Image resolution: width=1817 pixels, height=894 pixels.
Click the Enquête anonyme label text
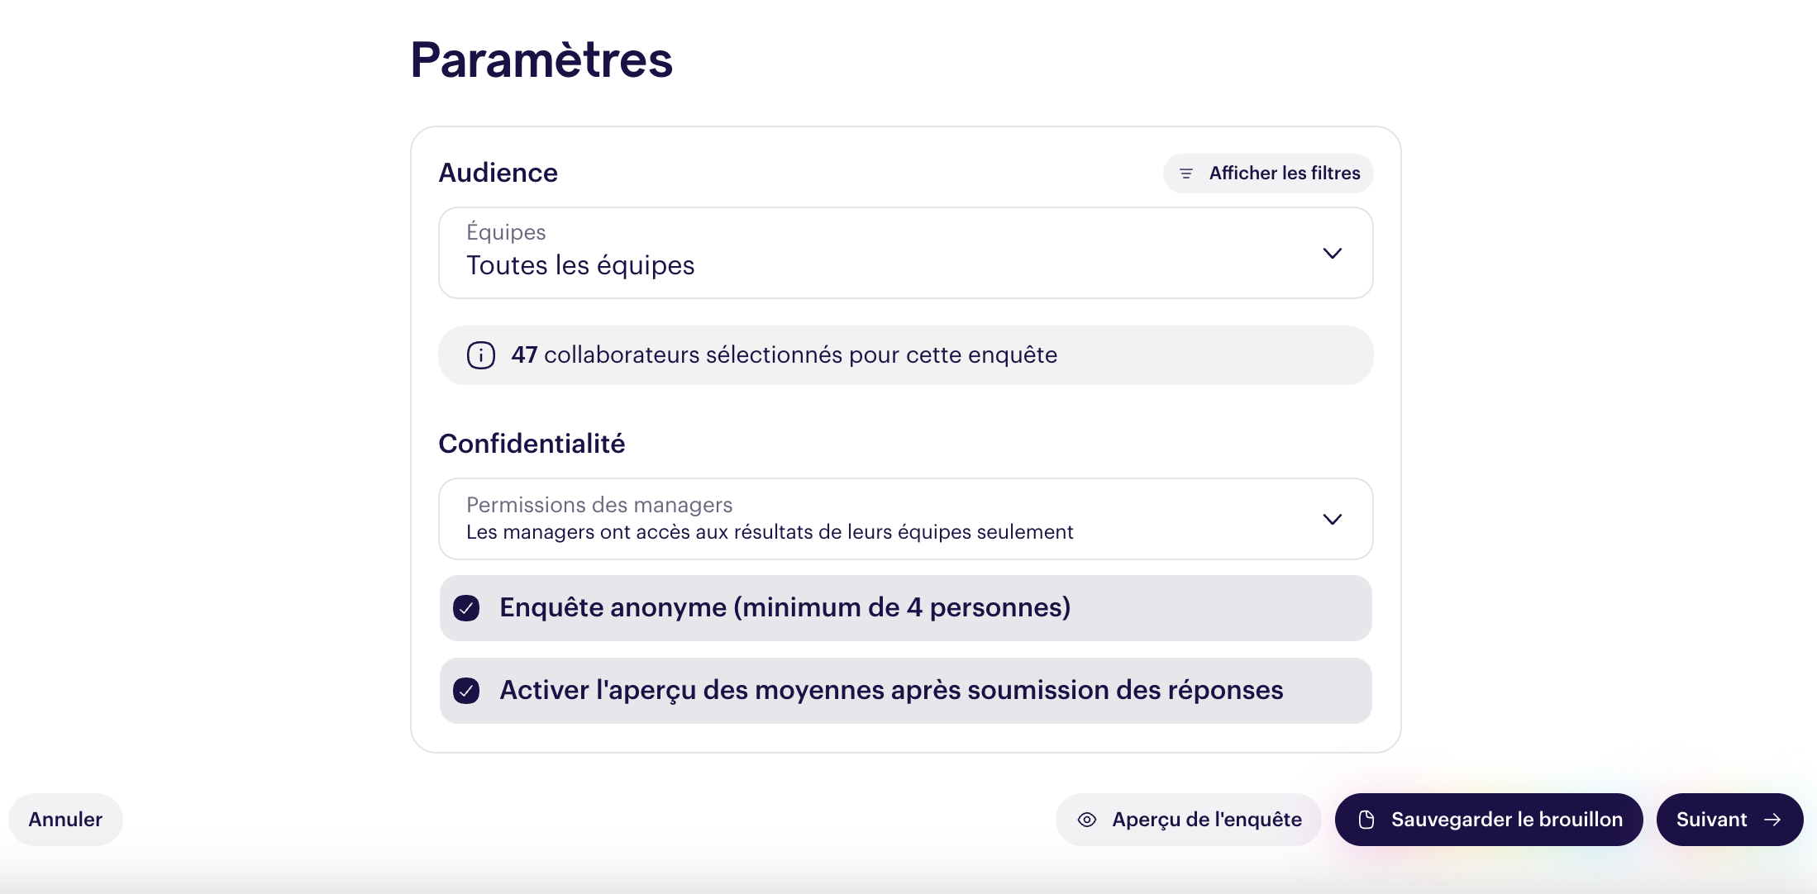(785, 608)
